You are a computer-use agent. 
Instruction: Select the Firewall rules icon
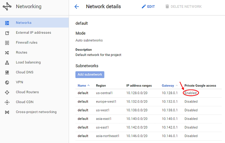click(x=7, y=43)
